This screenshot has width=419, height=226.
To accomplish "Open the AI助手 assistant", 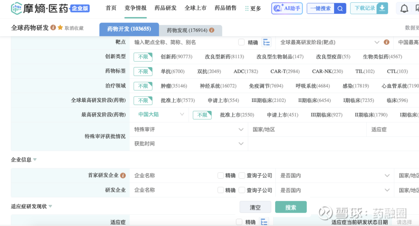I will point(287,8).
